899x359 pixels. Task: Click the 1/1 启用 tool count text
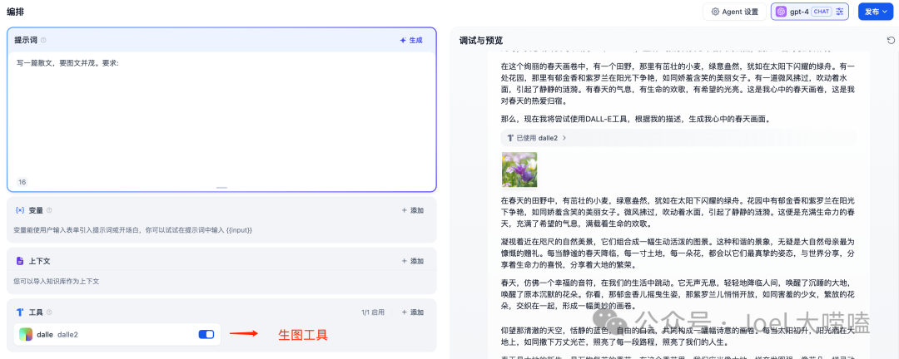click(x=373, y=312)
